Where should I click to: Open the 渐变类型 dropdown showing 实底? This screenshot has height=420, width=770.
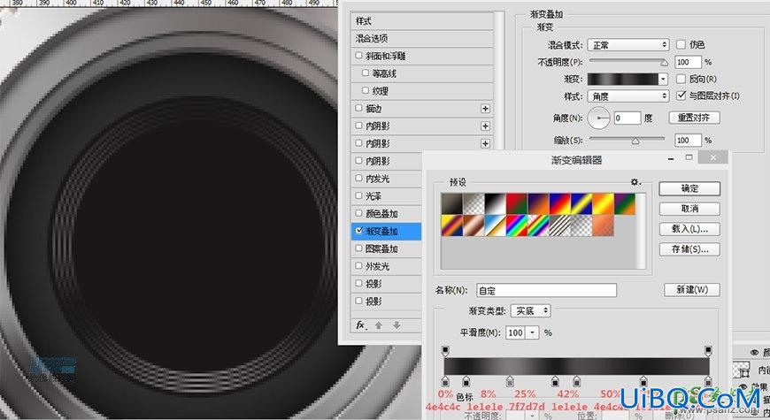(x=530, y=310)
